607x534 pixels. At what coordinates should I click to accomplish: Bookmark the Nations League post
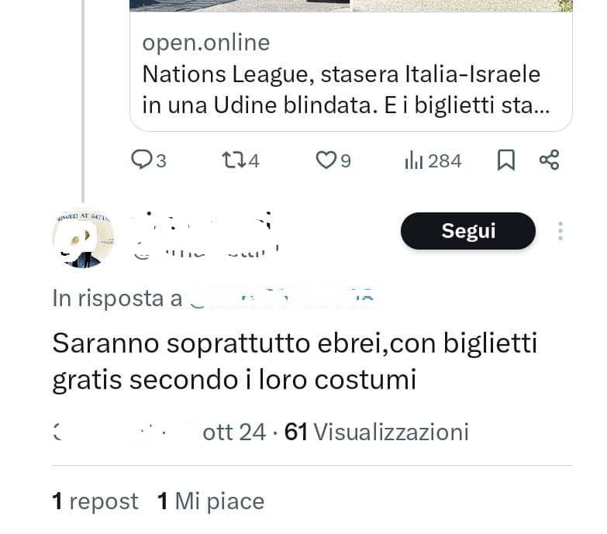pyautogui.click(x=505, y=160)
